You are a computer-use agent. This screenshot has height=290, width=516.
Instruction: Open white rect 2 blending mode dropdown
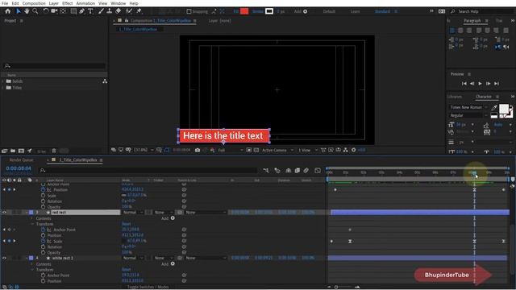point(133,258)
